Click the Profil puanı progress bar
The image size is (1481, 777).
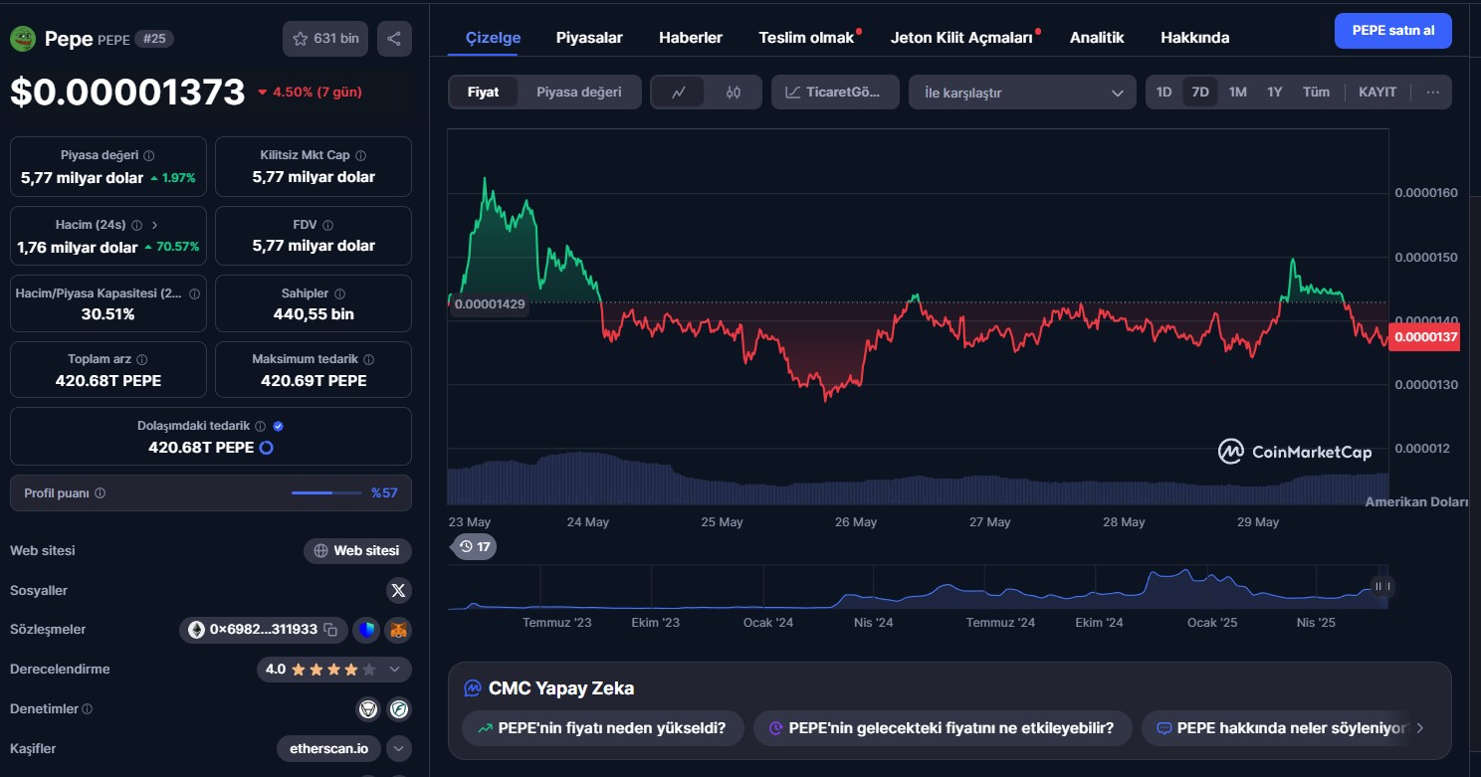(326, 493)
